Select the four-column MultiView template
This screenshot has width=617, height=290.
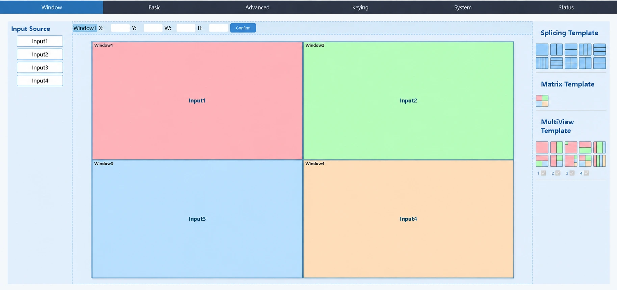pyautogui.click(x=599, y=161)
